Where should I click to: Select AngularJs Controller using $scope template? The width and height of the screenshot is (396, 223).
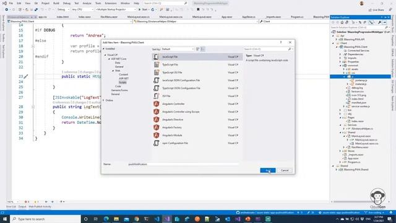point(197,111)
